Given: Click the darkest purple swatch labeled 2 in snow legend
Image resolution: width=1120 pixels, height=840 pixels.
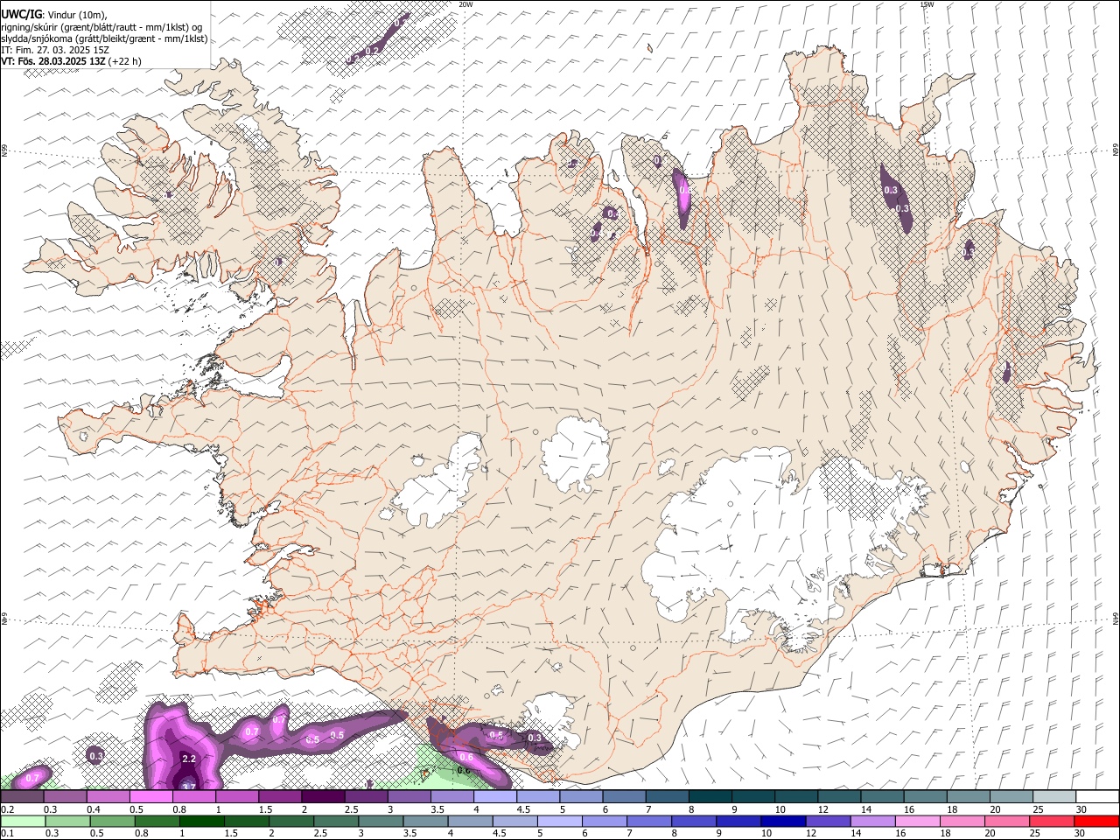Looking at the screenshot, I should [323, 797].
